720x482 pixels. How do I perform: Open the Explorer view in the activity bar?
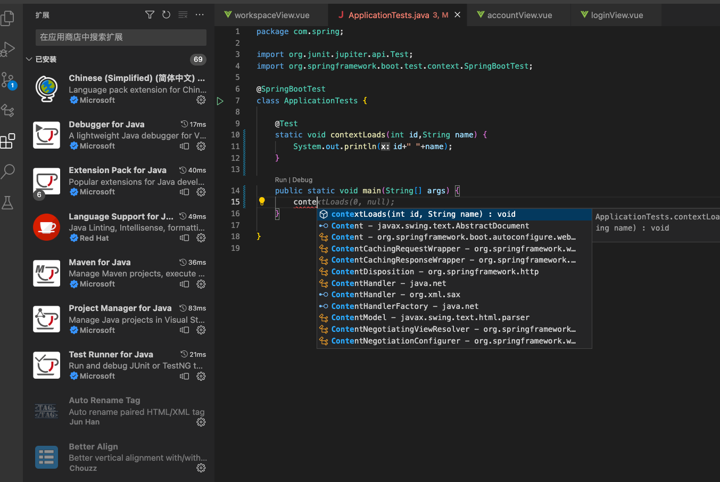(7, 18)
